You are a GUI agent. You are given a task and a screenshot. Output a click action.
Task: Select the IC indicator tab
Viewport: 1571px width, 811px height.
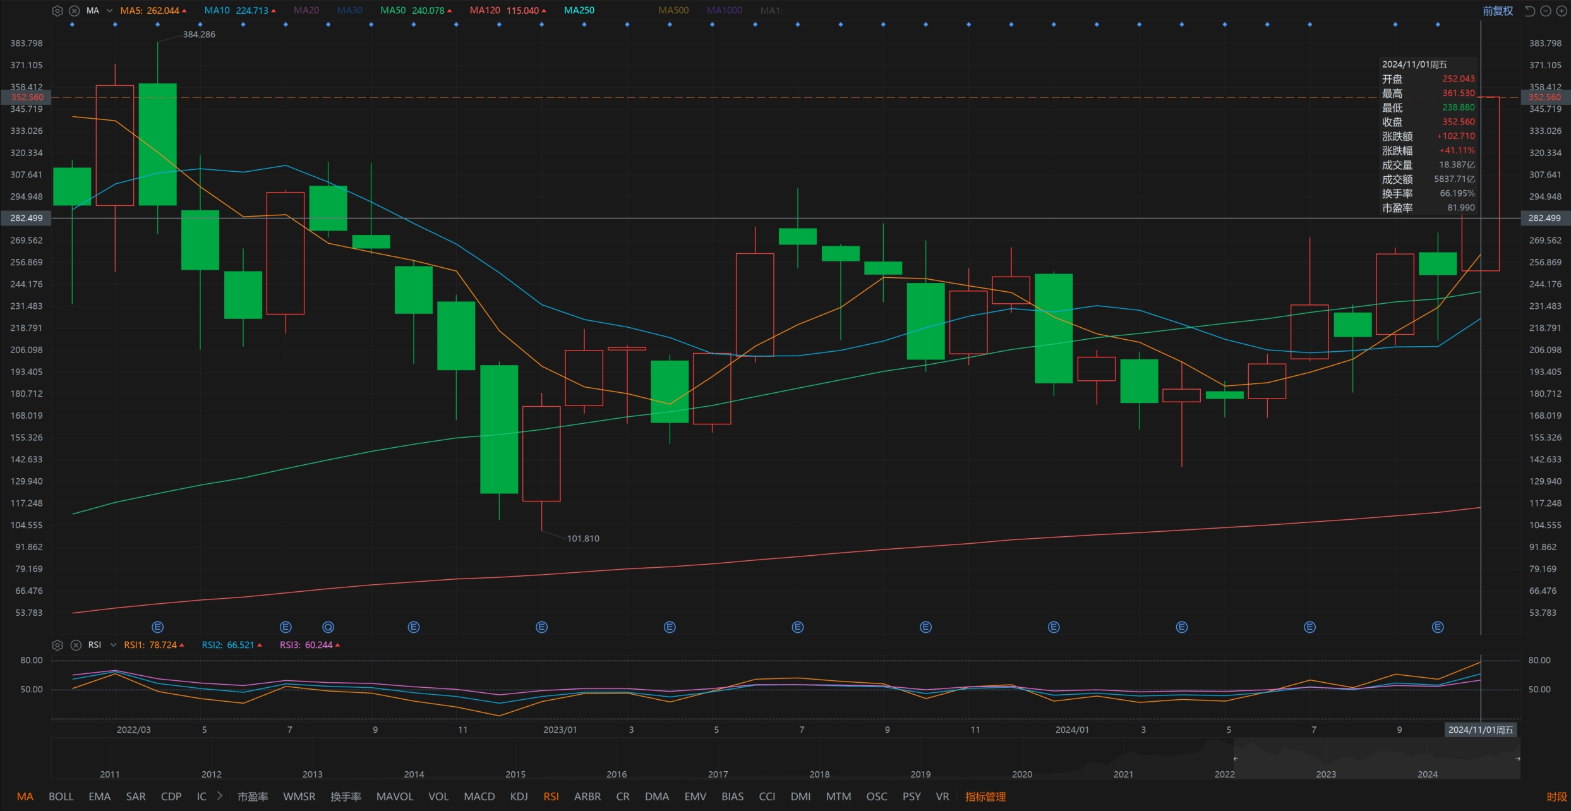[202, 796]
